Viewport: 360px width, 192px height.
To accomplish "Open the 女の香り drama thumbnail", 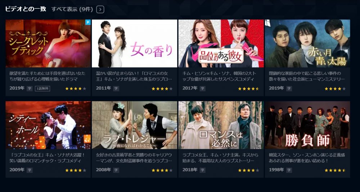I will click(135, 44).
